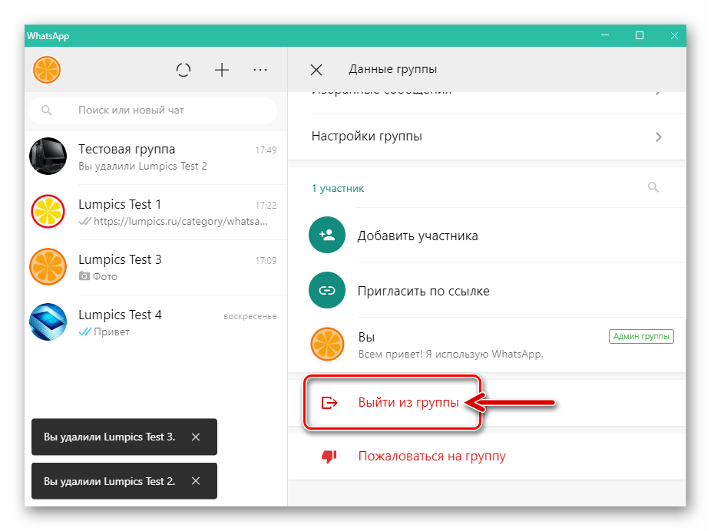Screen dimensions: 711x531
Task: Maximize the WhatsApp window
Action: (640, 35)
